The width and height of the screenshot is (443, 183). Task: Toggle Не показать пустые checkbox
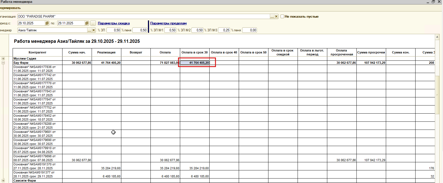[x=282, y=17]
